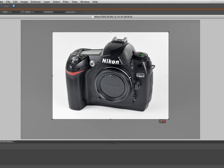The height and width of the screenshot is (168, 224).
Task: Open the Select menu
Action: [x=56, y=2]
